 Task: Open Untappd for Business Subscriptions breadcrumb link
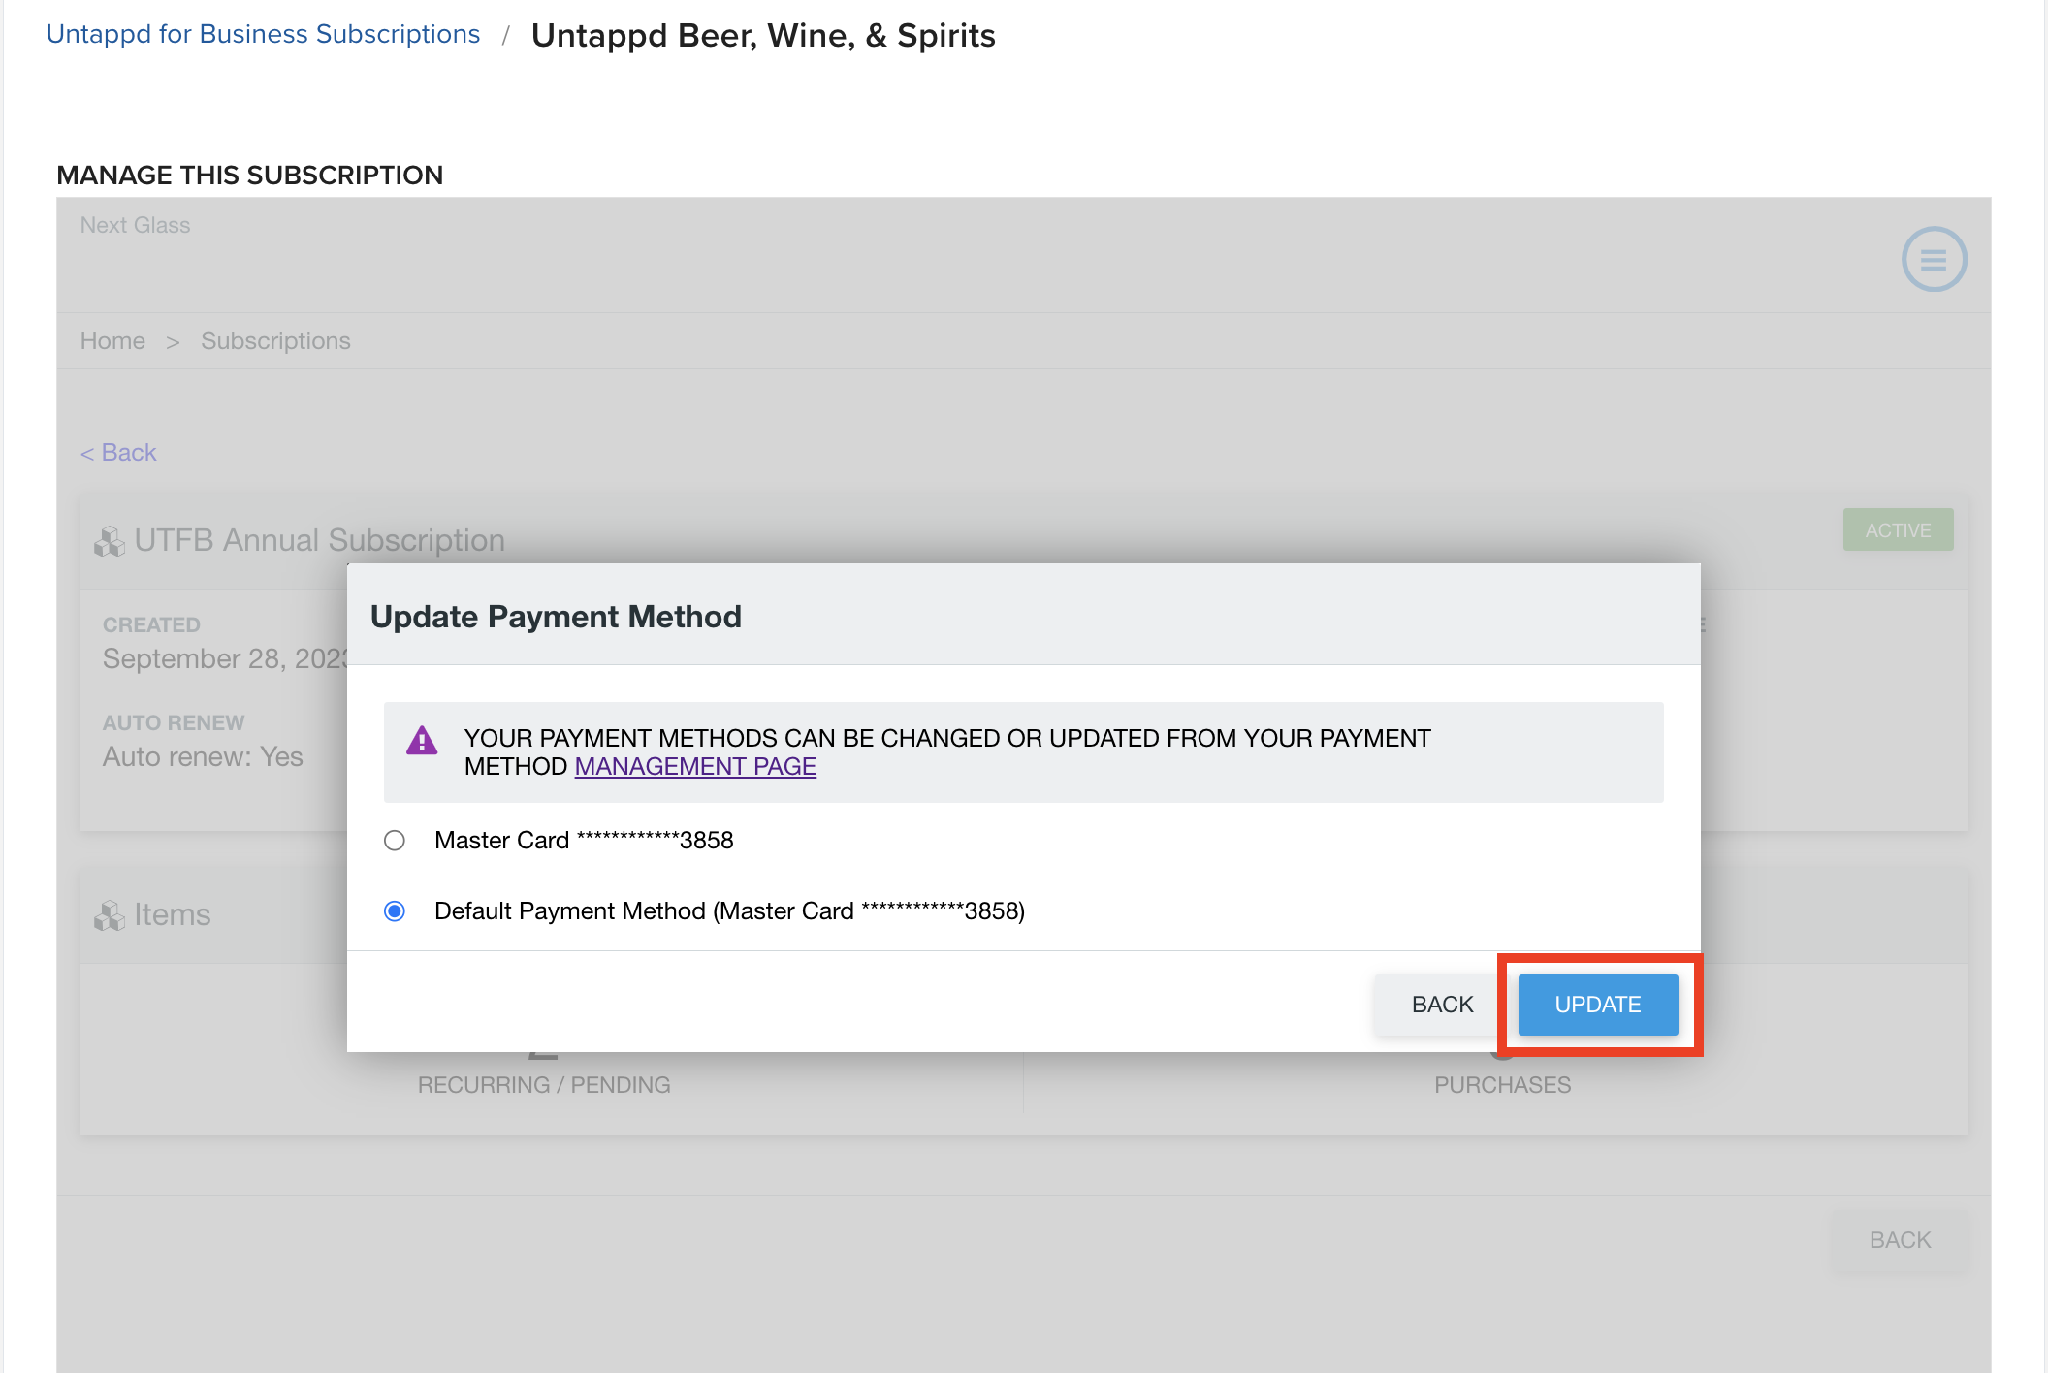tap(263, 34)
